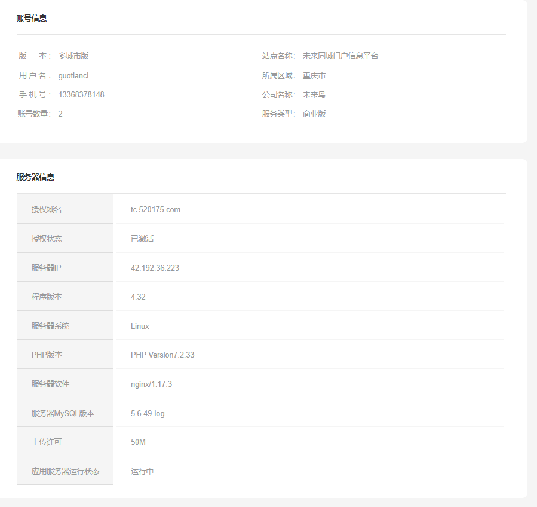Click the company name 未来鸟
Image resolution: width=537 pixels, height=507 pixels.
point(314,94)
